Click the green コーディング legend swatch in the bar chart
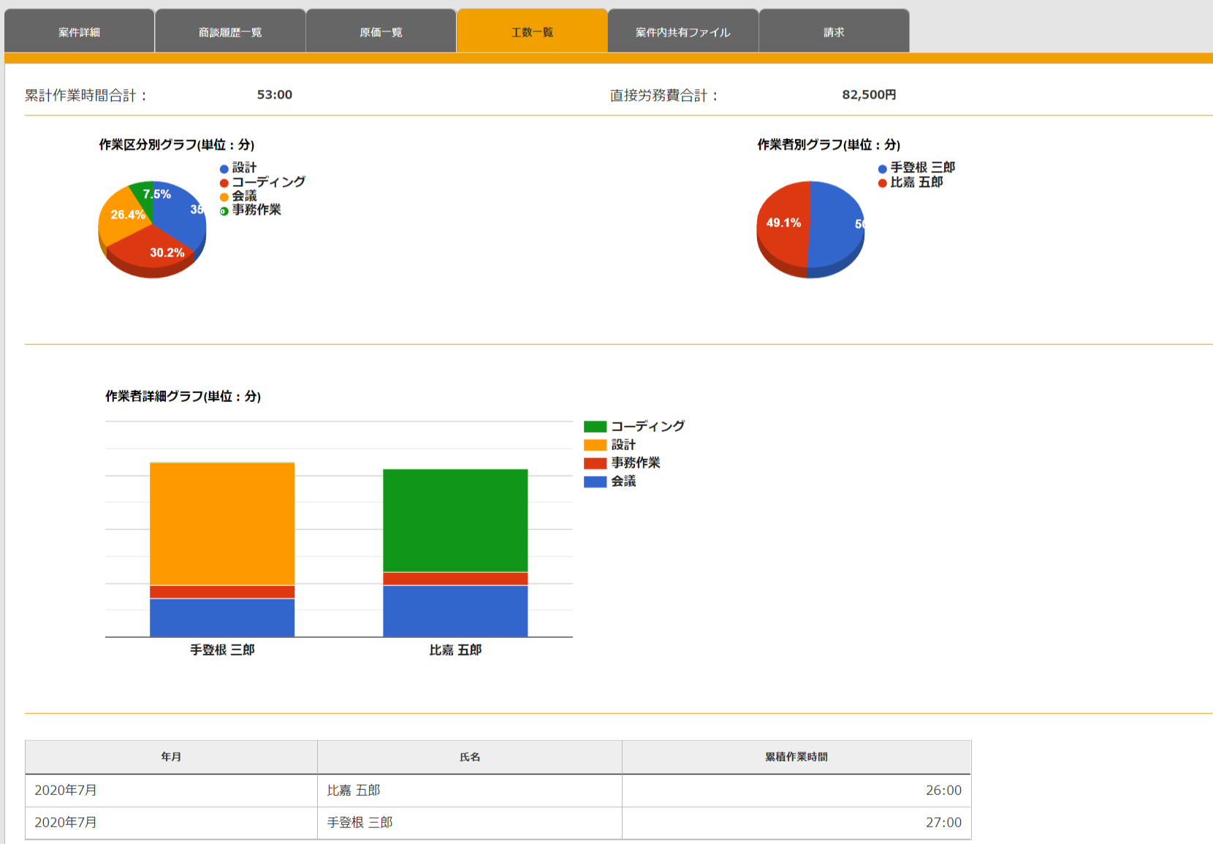 click(x=596, y=427)
